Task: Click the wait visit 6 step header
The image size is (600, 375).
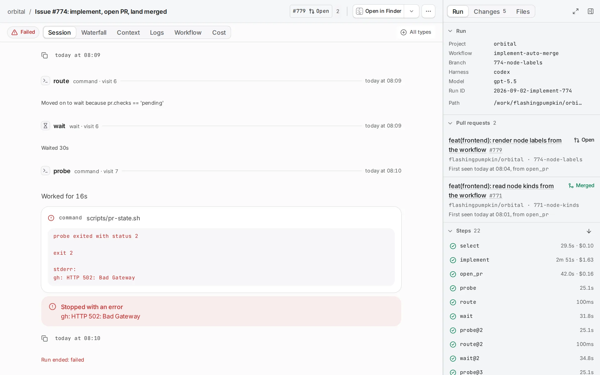Action: coord(221,126)
